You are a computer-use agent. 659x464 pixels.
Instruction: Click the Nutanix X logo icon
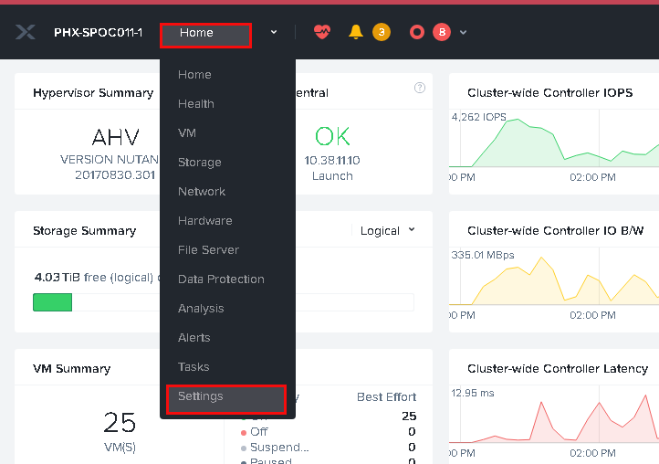coord(26,32)
